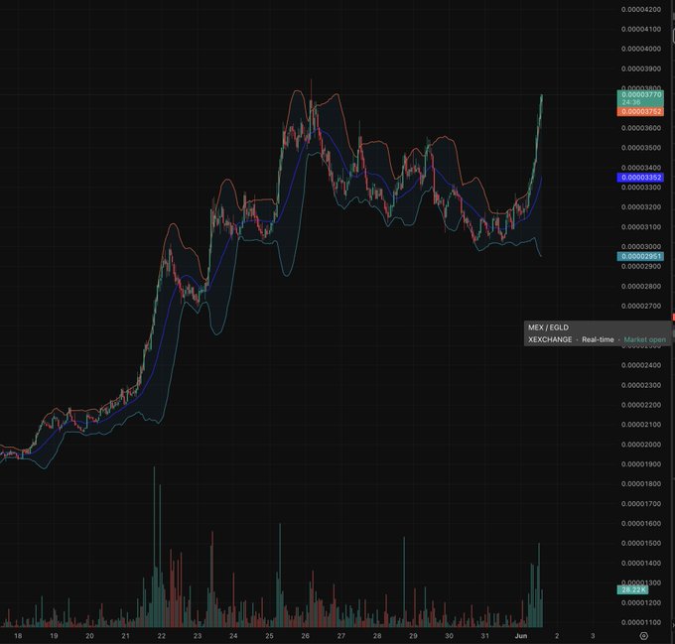Select date 20 on the time axis

pyautogui.click(x=89, y=636)
